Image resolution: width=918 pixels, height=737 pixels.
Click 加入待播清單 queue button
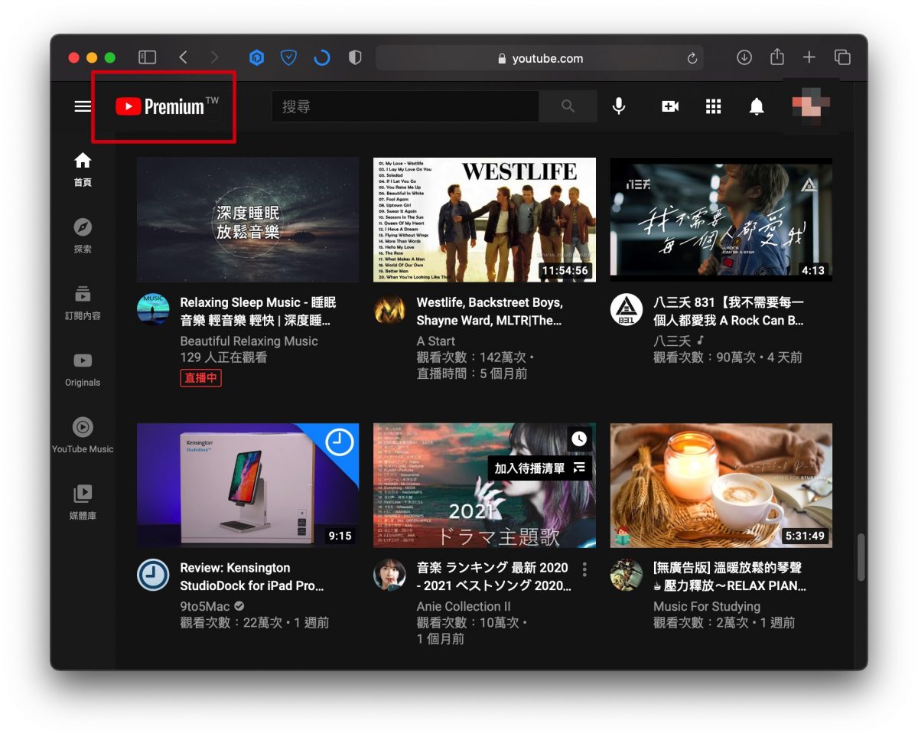pos(540,468)
